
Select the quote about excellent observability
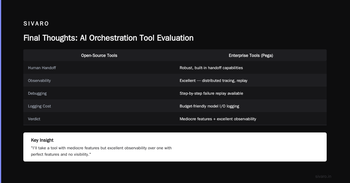tap(101, 151)
